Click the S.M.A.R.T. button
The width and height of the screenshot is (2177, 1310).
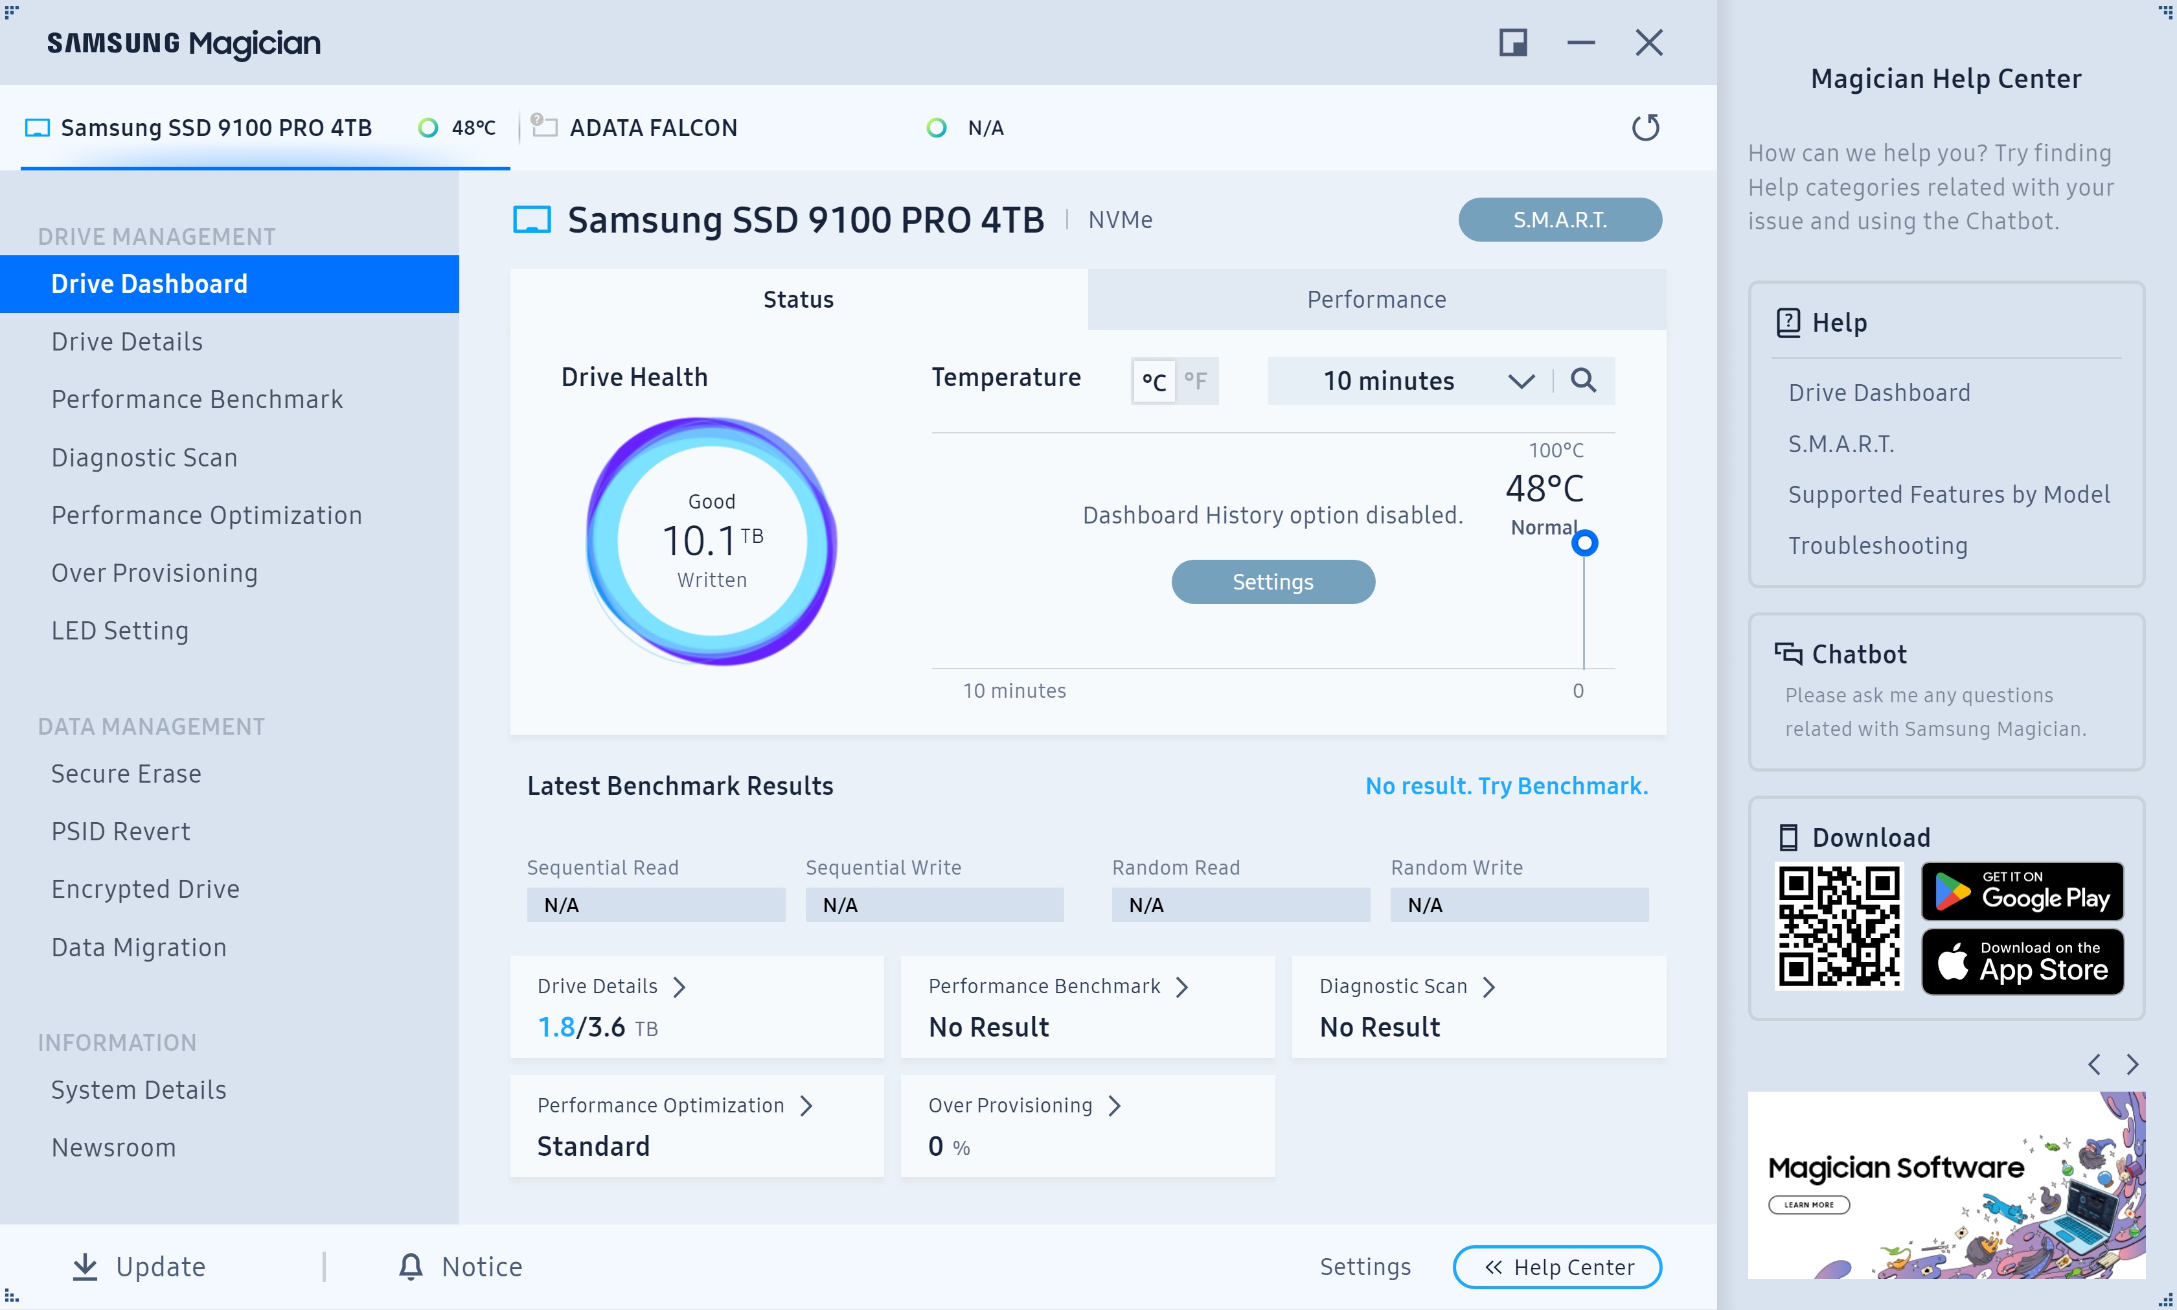1559,220
